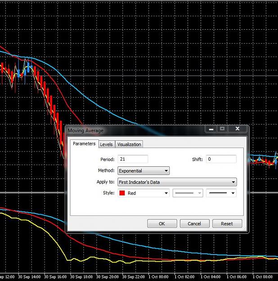Switch to the Levels tab
This screenshot has width=278, height=281.
[106, 144]
